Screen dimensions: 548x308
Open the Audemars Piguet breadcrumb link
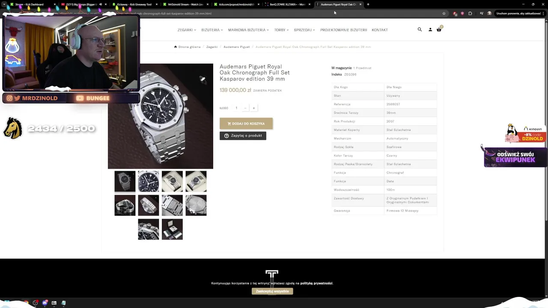point(236,47)
